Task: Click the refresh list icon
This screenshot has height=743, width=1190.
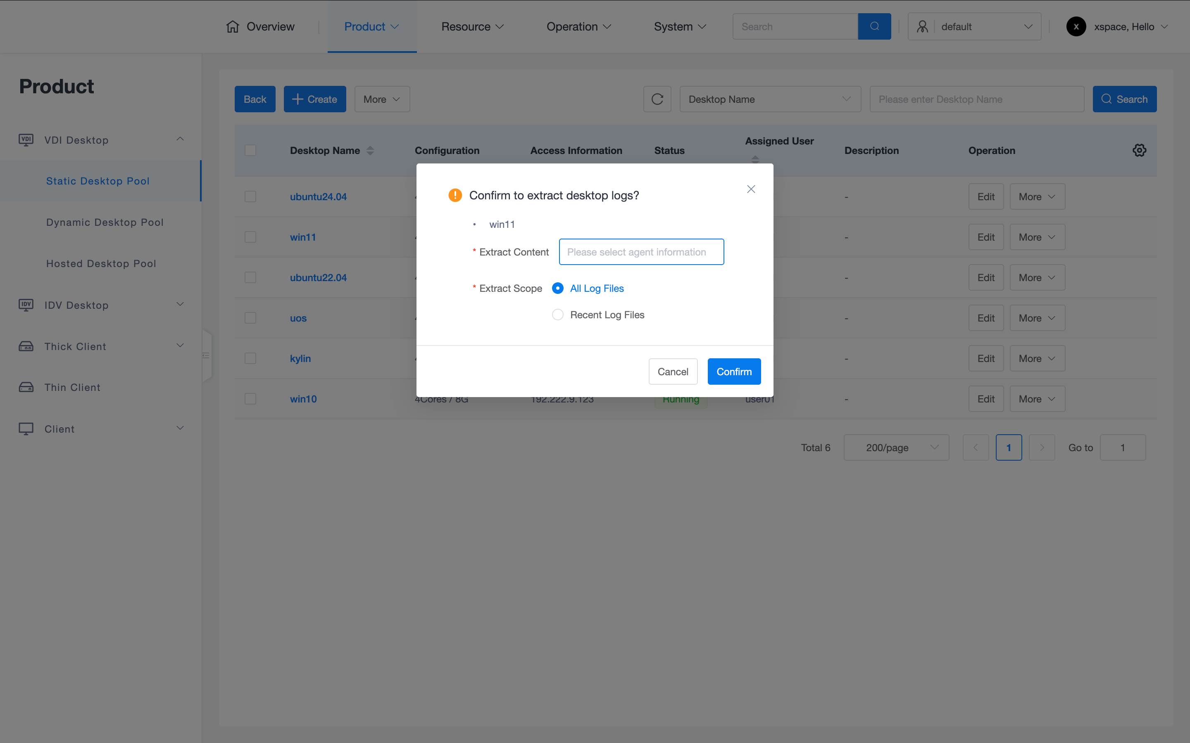Action: (x=657, y=99)
